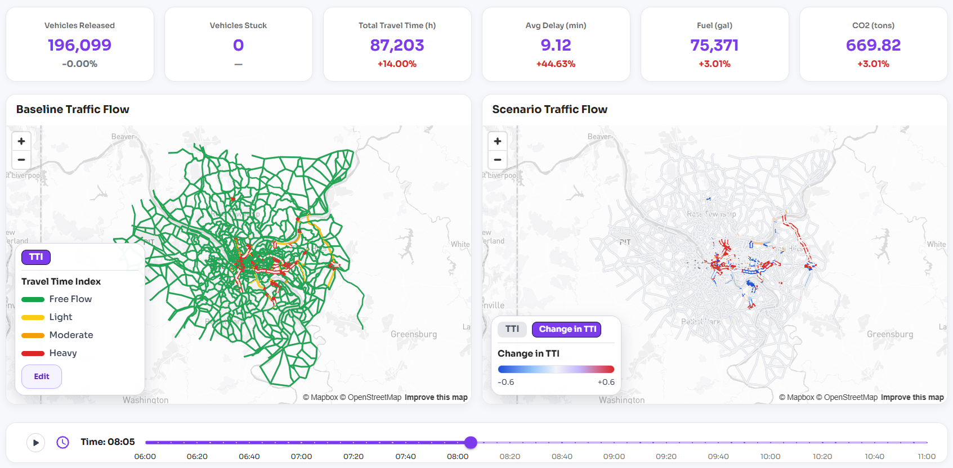Click the Baseline Traffic Flow heading

pos(73,109)
